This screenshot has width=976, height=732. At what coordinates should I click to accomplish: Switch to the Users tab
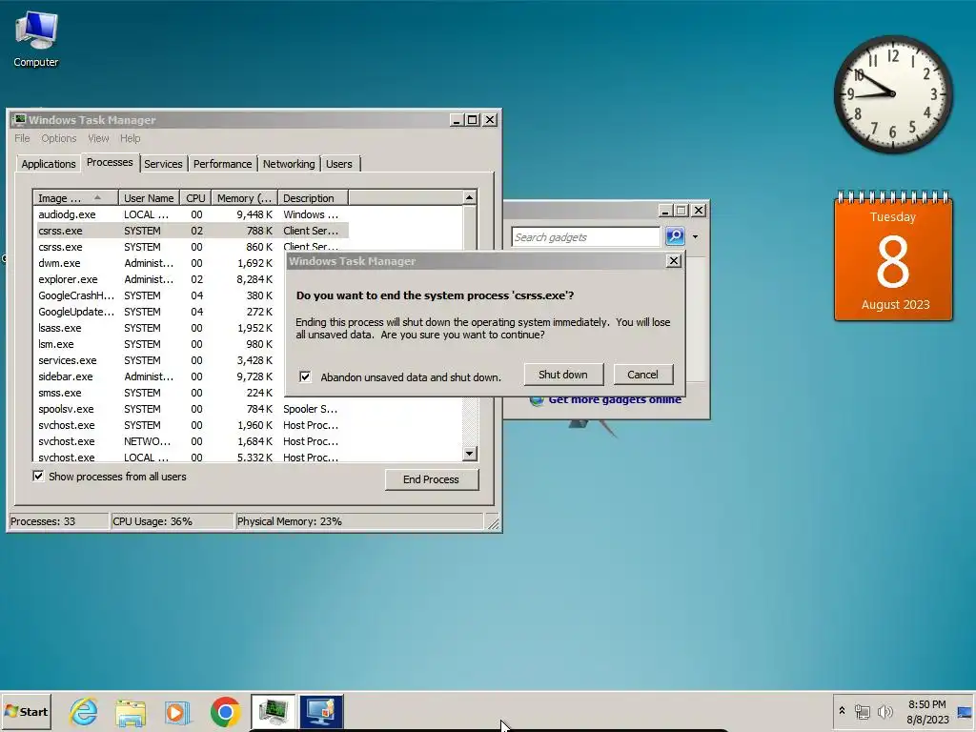click(339, 164)
